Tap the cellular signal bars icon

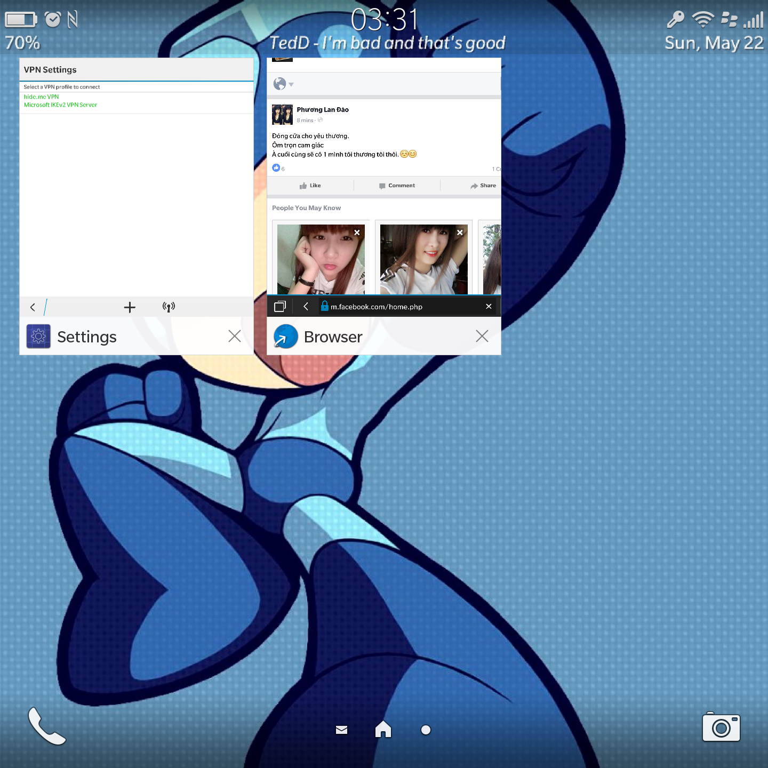tap(754, 20)
